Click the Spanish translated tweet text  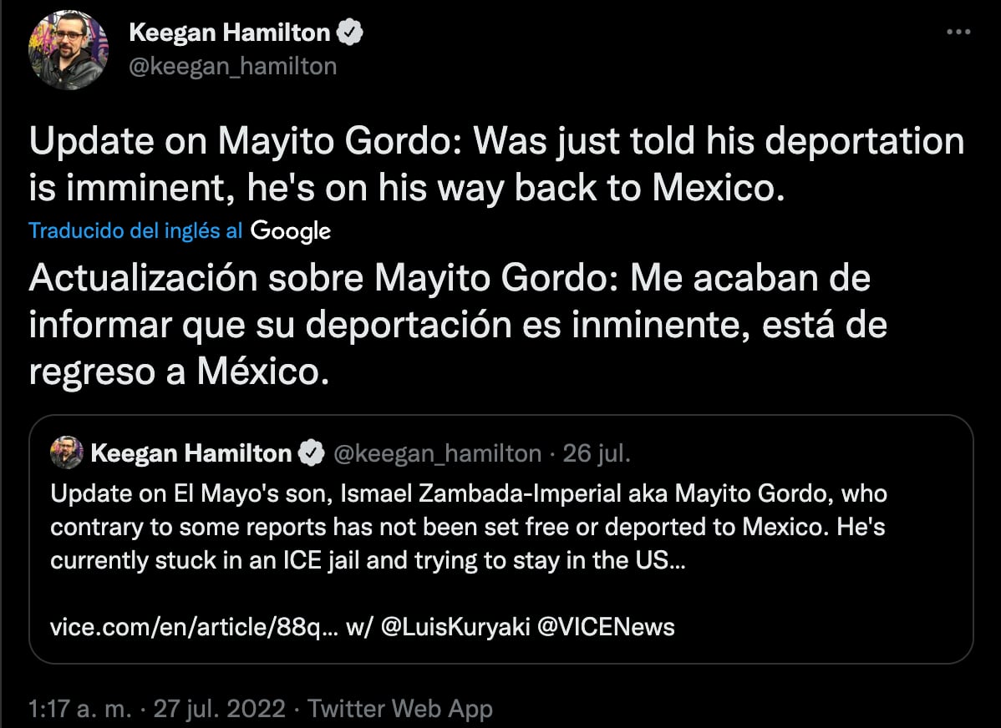[457, 325]
